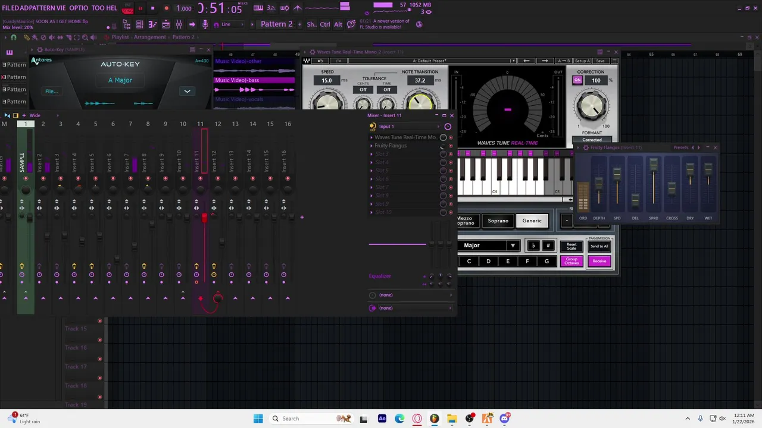Screen dimensions: 762x428
Task: Click the Windows Start icon
Action: point(258,418)
